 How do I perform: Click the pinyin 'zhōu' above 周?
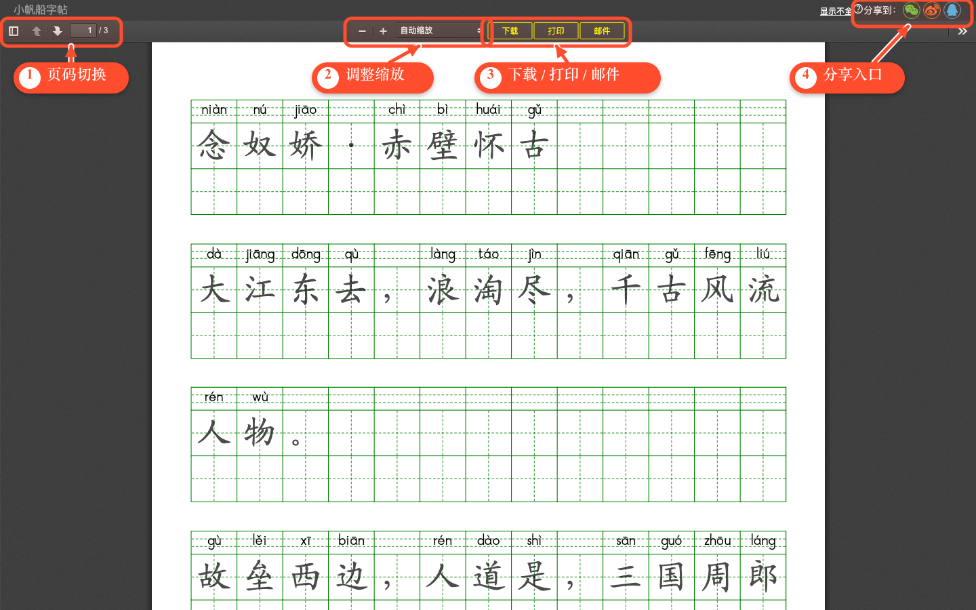717,541
